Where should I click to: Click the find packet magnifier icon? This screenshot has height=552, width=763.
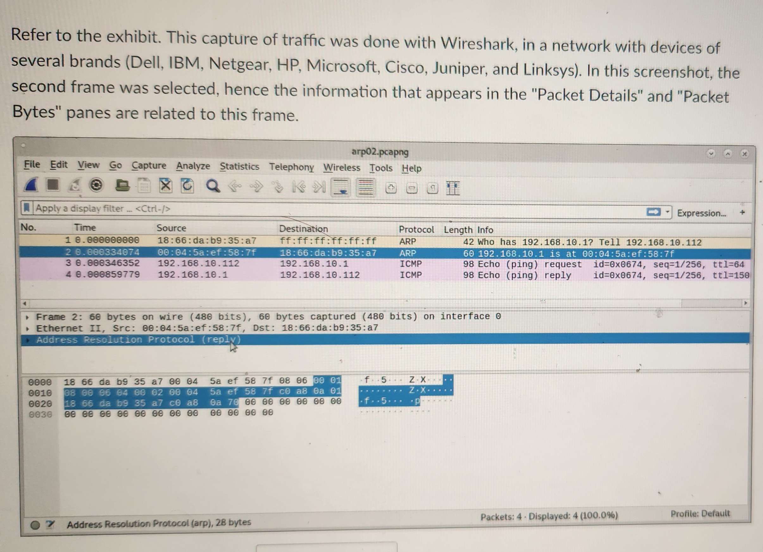click(x=212, y=186)
